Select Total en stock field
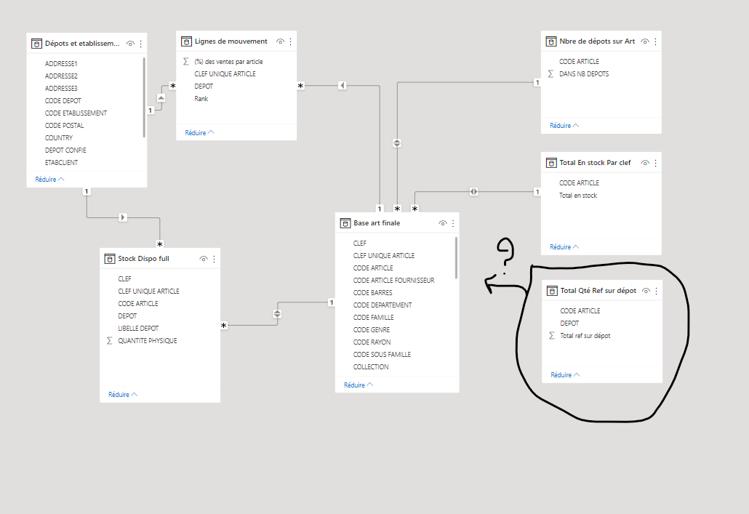The height and width of the screenshot is (514, 749). pos(578,196)
